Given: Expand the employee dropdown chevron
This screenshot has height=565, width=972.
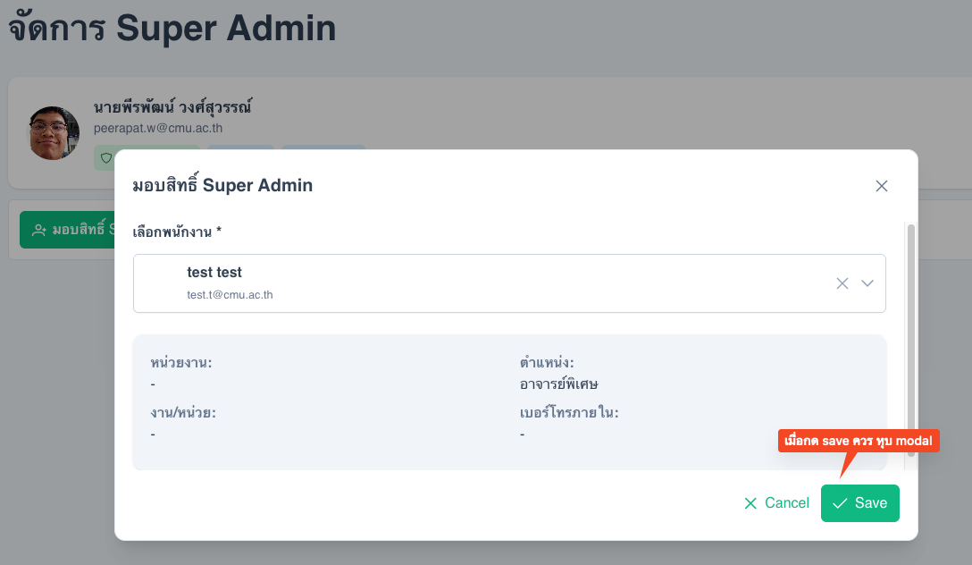Looking at the screenshot, I should coord(867,283).
